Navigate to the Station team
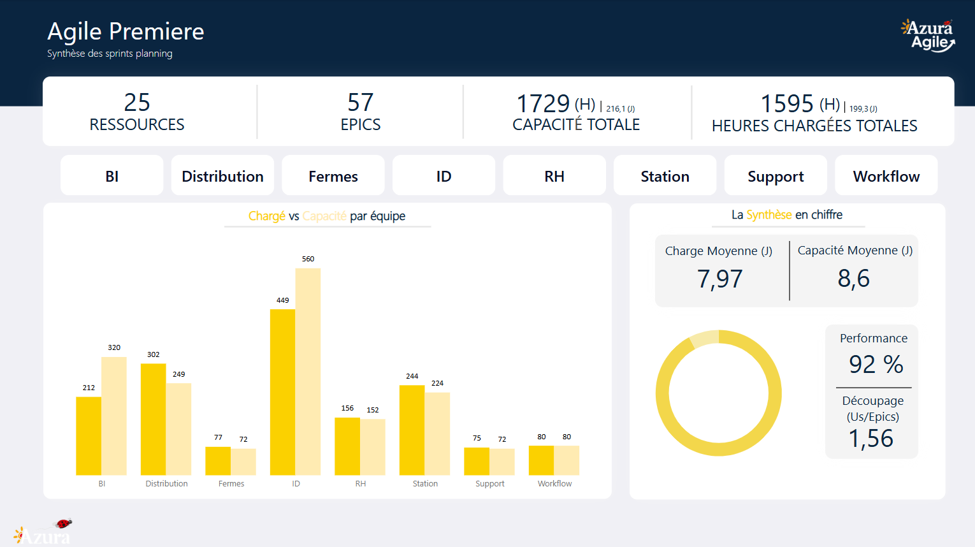Viewport: 975px width, 547px height. pos(665,176)
